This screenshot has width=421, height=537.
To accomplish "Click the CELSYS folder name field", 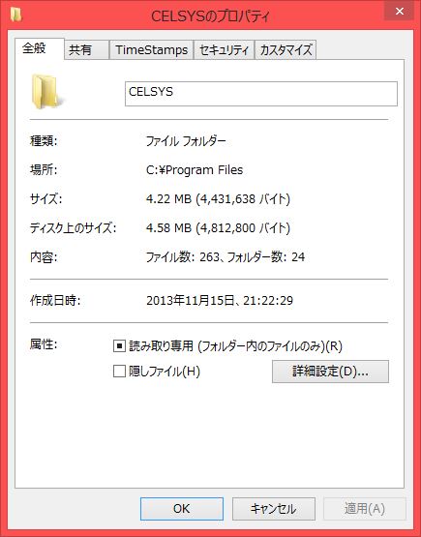I will pos(261,94).
